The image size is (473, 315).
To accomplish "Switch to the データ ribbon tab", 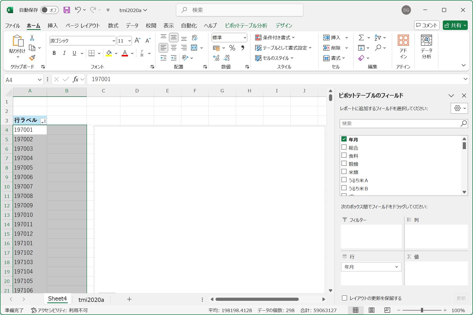I will (132, 25).
